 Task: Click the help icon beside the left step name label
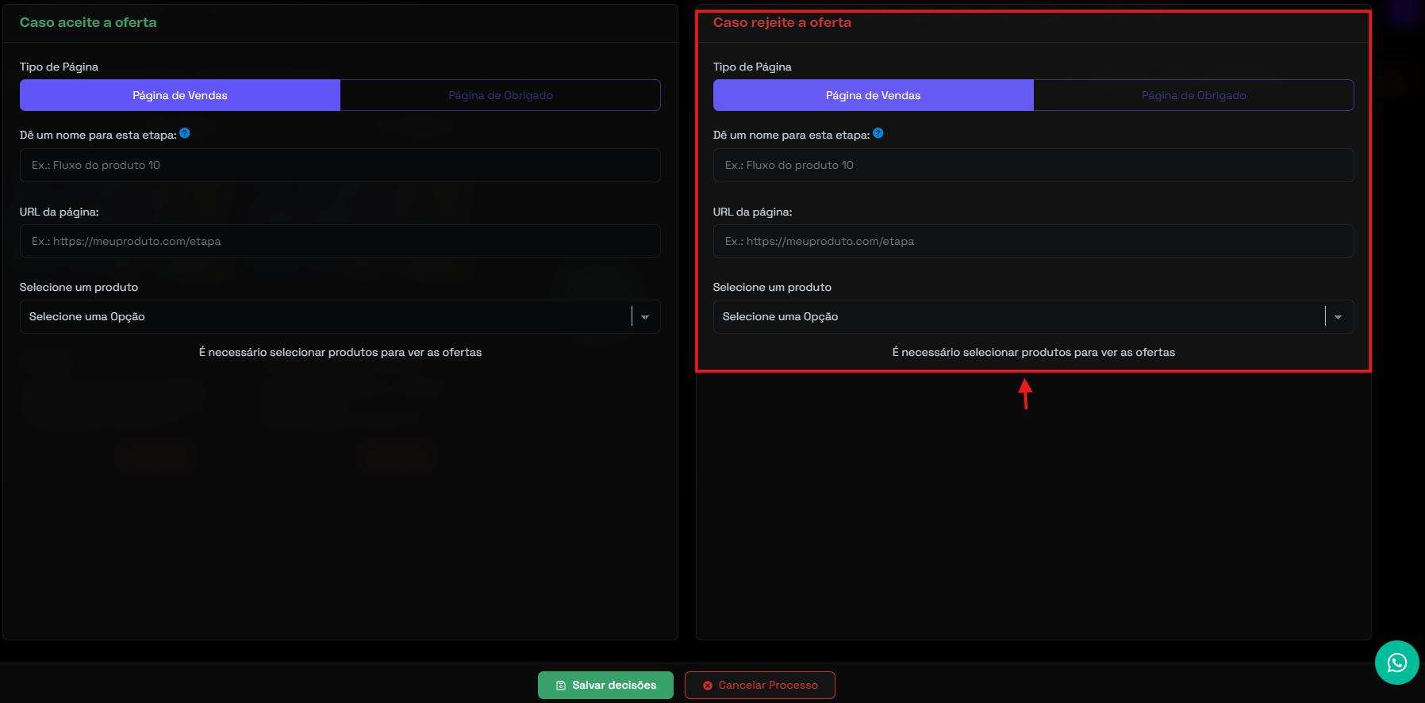185,133
